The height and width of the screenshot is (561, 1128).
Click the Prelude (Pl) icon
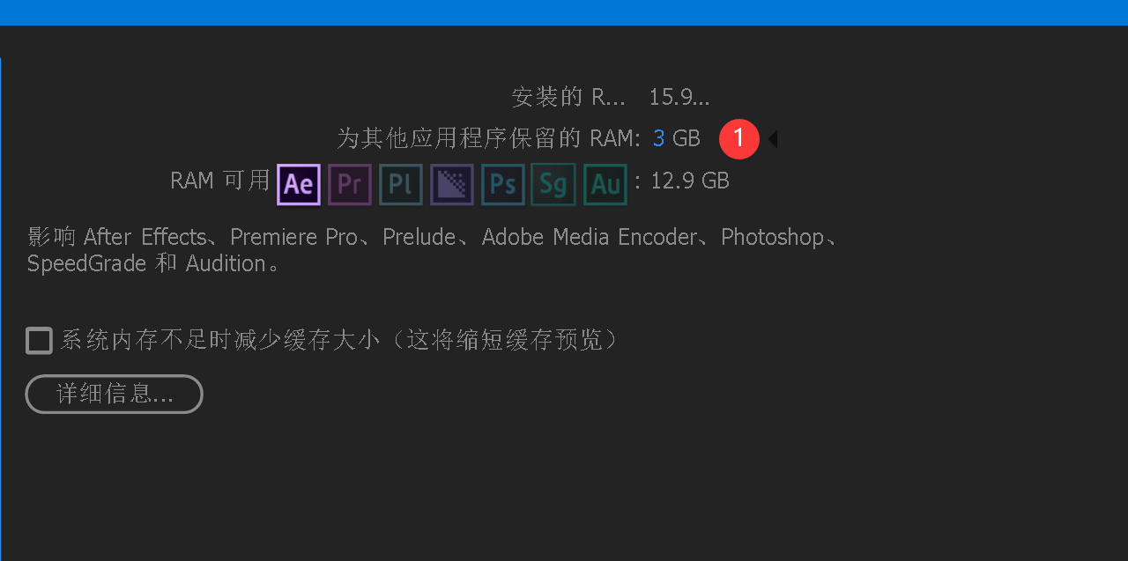click(x=401, y=184)
